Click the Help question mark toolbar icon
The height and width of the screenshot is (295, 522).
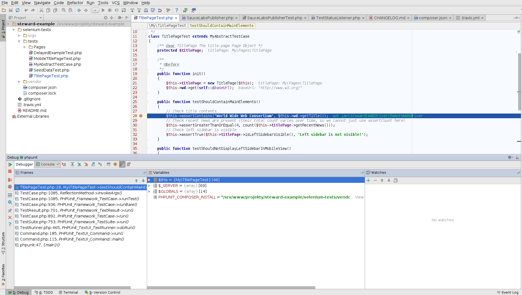(x=177, y=10)
